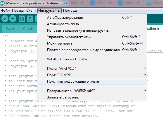Select АвтоФорматирование menu entry

pyautogui.click(x=92, y=18)
